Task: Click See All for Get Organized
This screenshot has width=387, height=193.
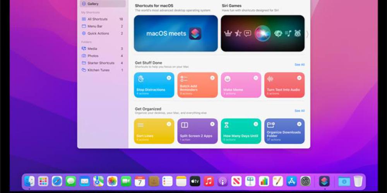Action: 300,111
